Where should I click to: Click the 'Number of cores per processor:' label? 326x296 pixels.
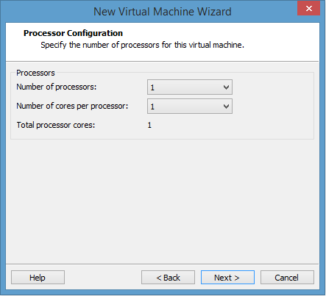pos(72,106)
